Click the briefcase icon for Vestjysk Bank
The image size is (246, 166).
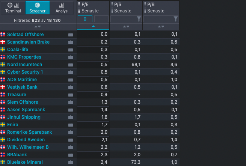71,87
